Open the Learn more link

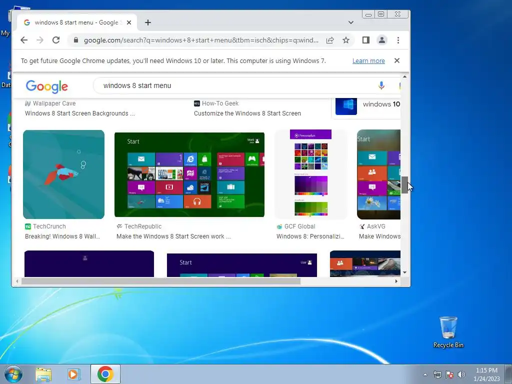point(368,60)
